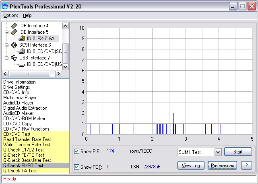The width and height of the screenshot is (258, 184).
Task: Select Read Transfer Rate Test
Action: click(x=35, y=139)
